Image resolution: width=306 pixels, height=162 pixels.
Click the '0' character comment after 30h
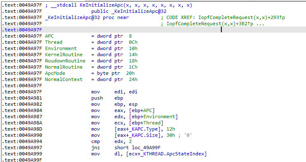[188, 136]
